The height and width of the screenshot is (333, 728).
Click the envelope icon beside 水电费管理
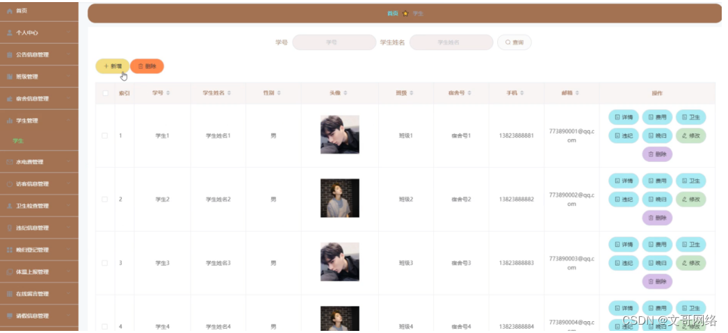click(10, 162)
